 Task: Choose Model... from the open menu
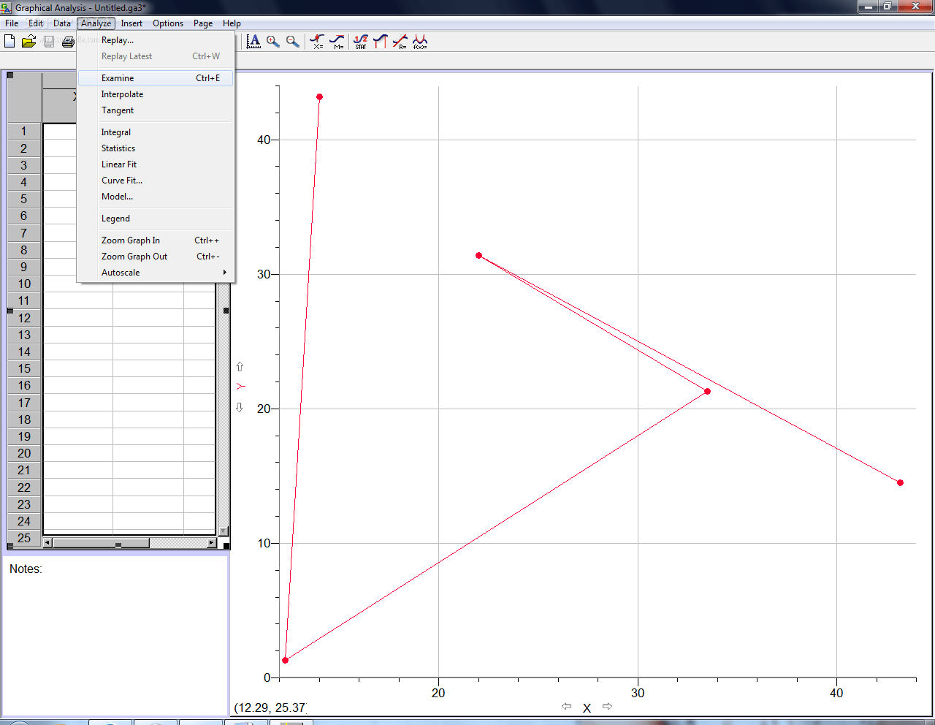(117, 196)
